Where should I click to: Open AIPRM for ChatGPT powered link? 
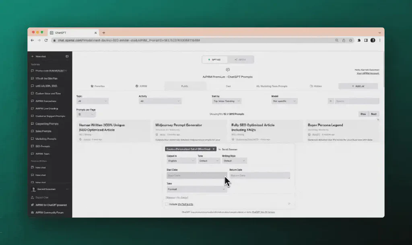point(51,205)
